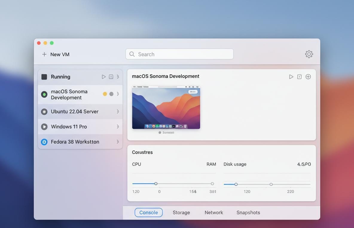Start VM with detail panel play icon
Image resolution: width=354 pixels, height=228 pixels.
tap(291, 77)
